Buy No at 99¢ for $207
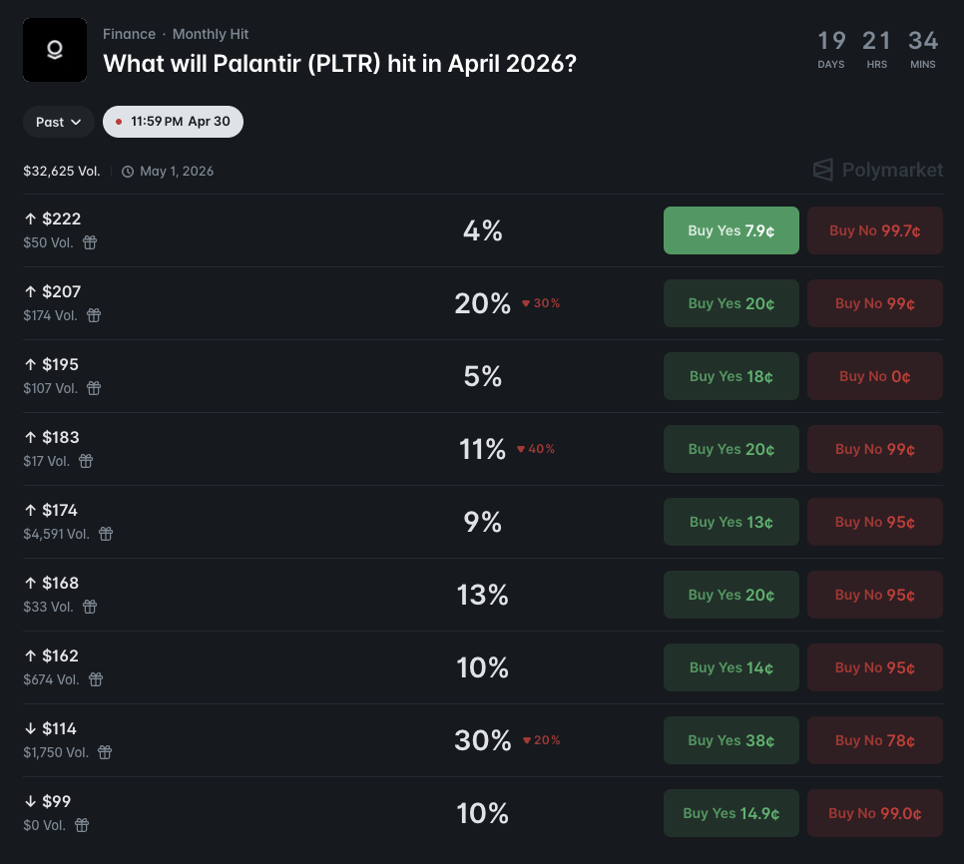This screenshot has height=864, width=964. (x=874, y=303)
